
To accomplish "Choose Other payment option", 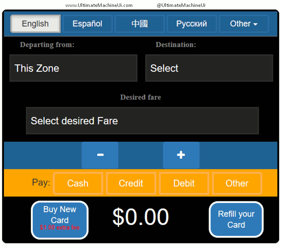I will coord(237,183).
